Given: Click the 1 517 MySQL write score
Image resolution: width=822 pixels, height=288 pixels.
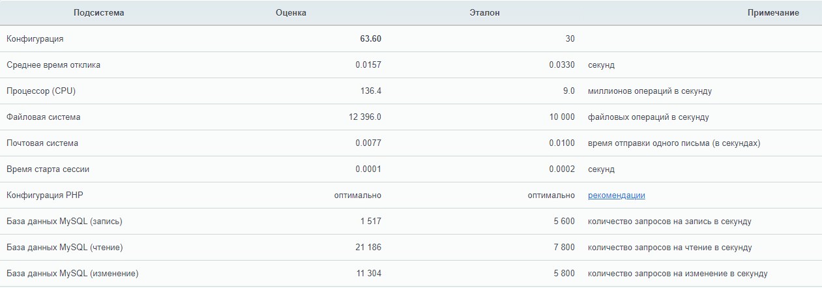Looking at the screenshot, I should [370, 222].
